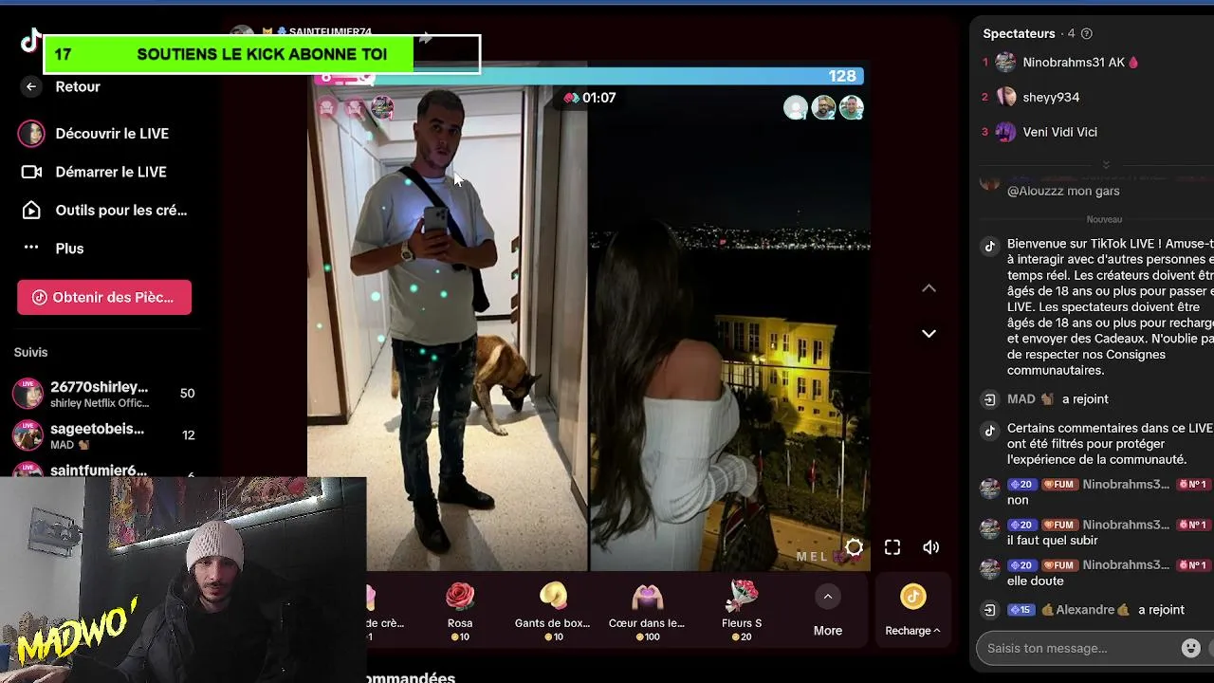The height and width of the screenshot is (683, 1214).
Task: Send the Fleurs S gift
Action: [742, 612]
